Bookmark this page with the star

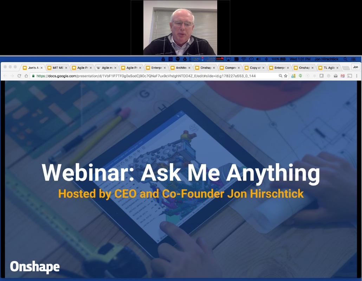coord(286,76)
